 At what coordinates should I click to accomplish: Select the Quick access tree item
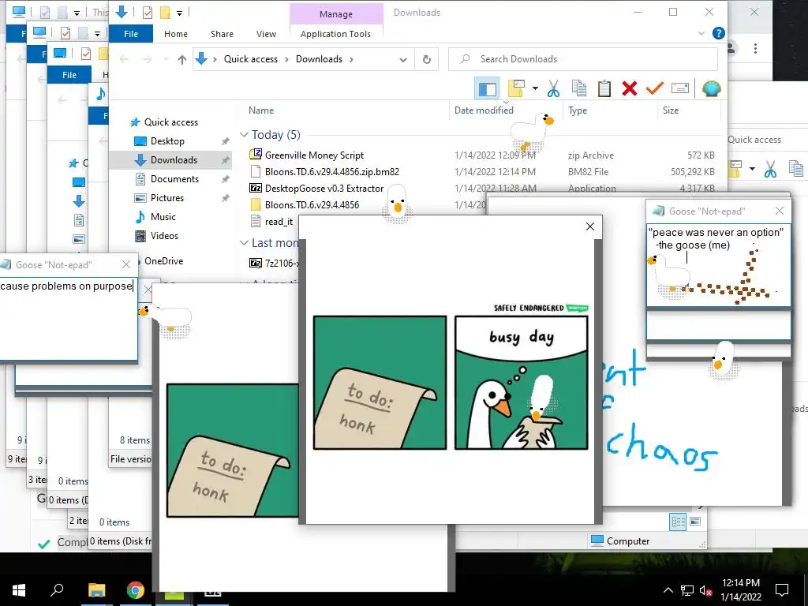170,122
